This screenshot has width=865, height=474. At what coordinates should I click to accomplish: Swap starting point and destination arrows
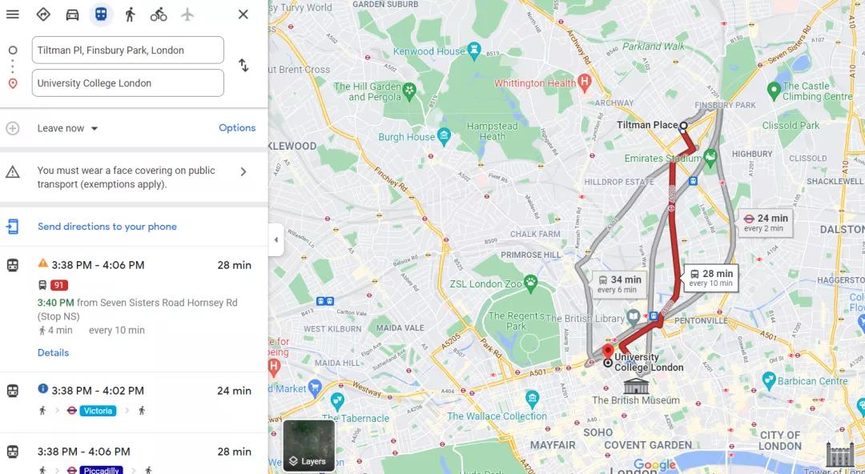click(x=243, y=65)
